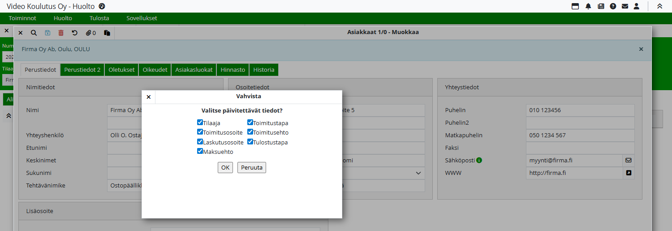Click the undo arrow icon
This screenshot has height=231, width=672.
[x=75, y=33]
